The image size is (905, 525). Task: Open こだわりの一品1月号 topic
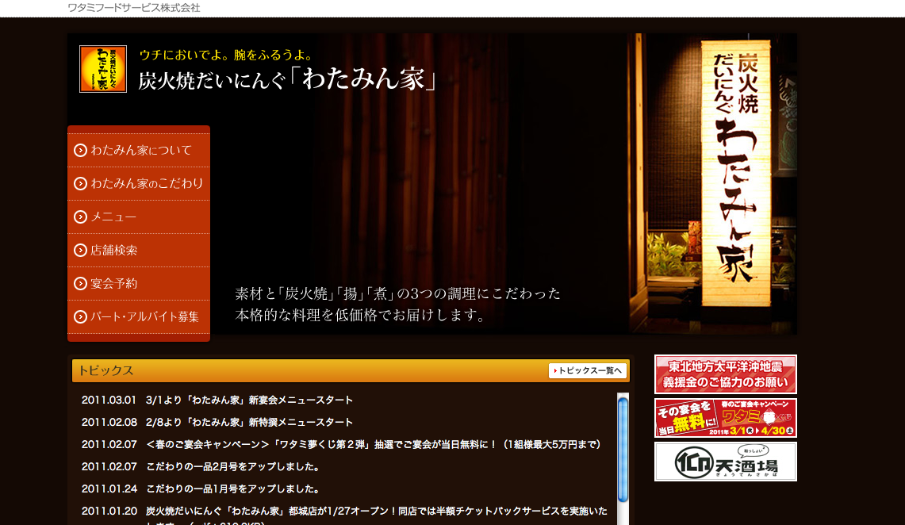[232, 489]
